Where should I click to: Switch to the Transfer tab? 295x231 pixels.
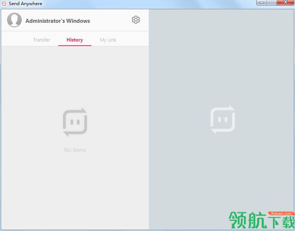[42, 40]
